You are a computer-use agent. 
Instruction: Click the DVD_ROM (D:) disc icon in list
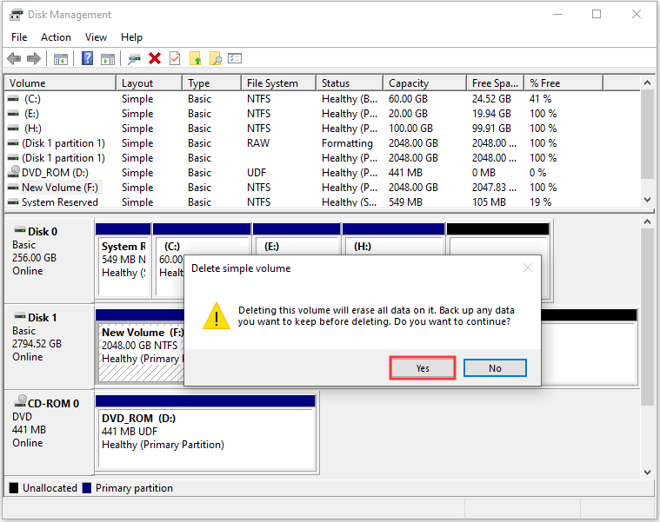[x=14, y=171]
